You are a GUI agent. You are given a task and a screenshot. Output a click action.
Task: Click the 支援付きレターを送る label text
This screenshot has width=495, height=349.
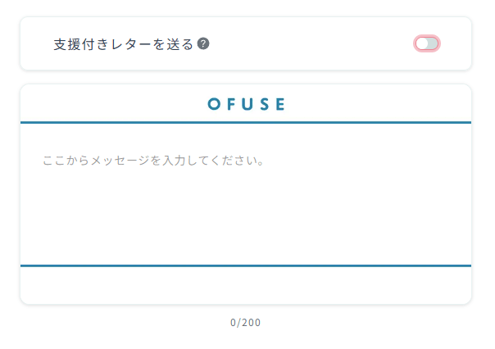point(123,44)
